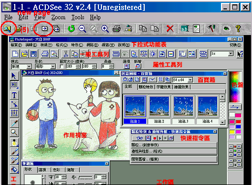Zoom out using the minus magnifier icon
The height and width of the screenshot is (185, 252).
point(82,29)
